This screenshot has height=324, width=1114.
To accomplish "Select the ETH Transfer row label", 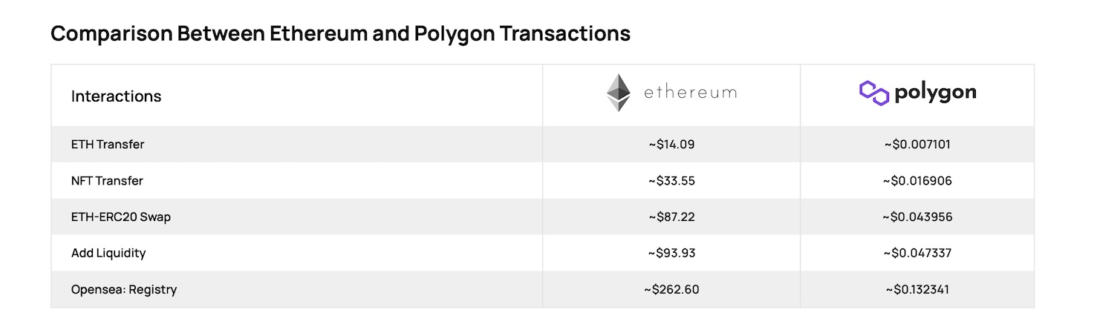I will [x=108, y=145].
